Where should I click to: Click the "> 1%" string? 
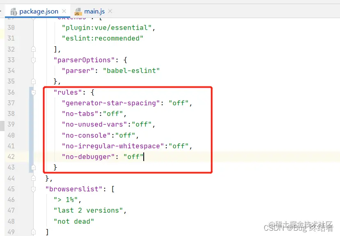(66, 200)
